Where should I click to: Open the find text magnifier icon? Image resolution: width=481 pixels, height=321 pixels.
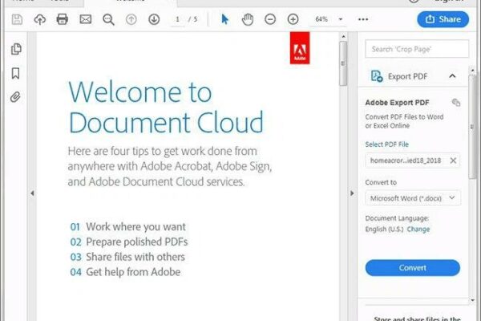click(x=108, y=19)
